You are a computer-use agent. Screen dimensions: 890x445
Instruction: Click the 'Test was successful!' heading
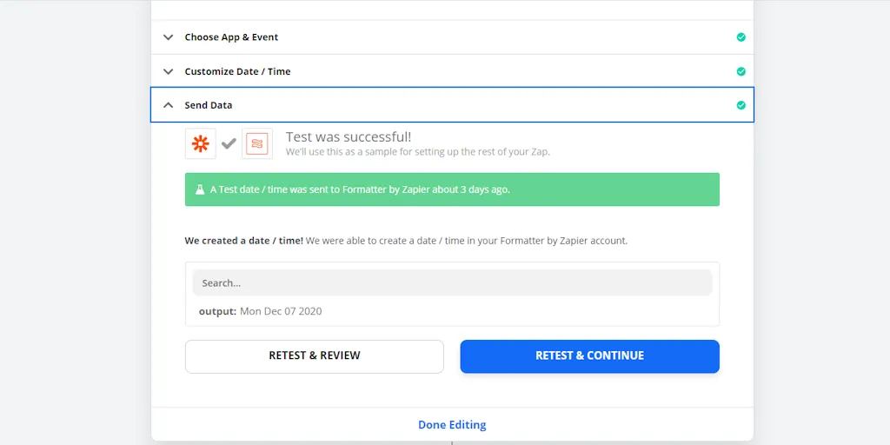[x=349, y=136]
